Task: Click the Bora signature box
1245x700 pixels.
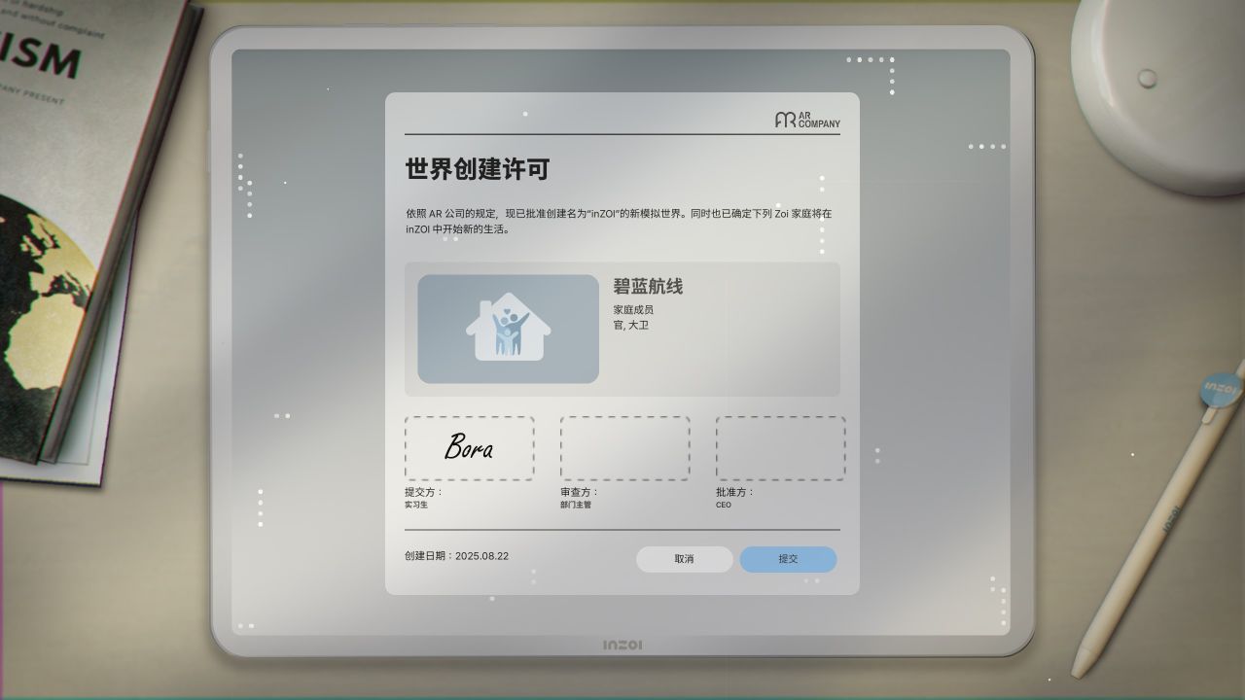Action: 470,448
